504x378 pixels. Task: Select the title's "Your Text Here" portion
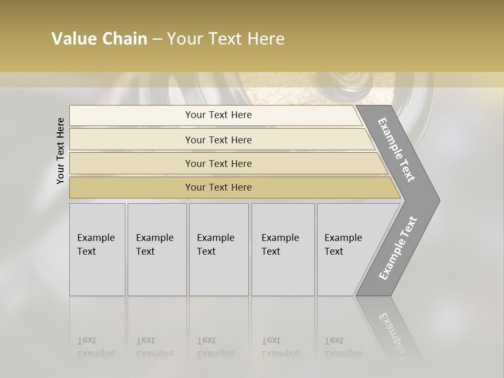click(x=226, y=39)
